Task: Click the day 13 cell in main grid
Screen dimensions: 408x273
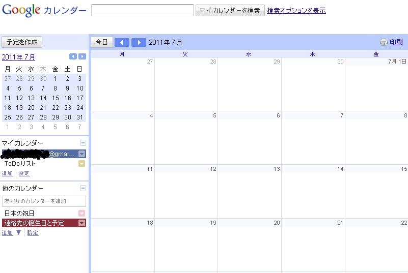Action: (x=250, y=192)
